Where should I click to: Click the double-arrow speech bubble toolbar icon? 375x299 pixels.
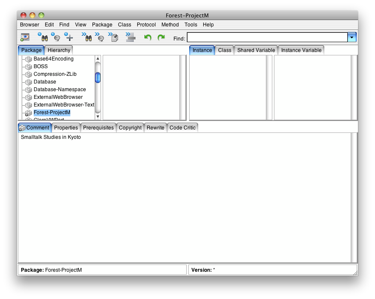pos(99,37)
